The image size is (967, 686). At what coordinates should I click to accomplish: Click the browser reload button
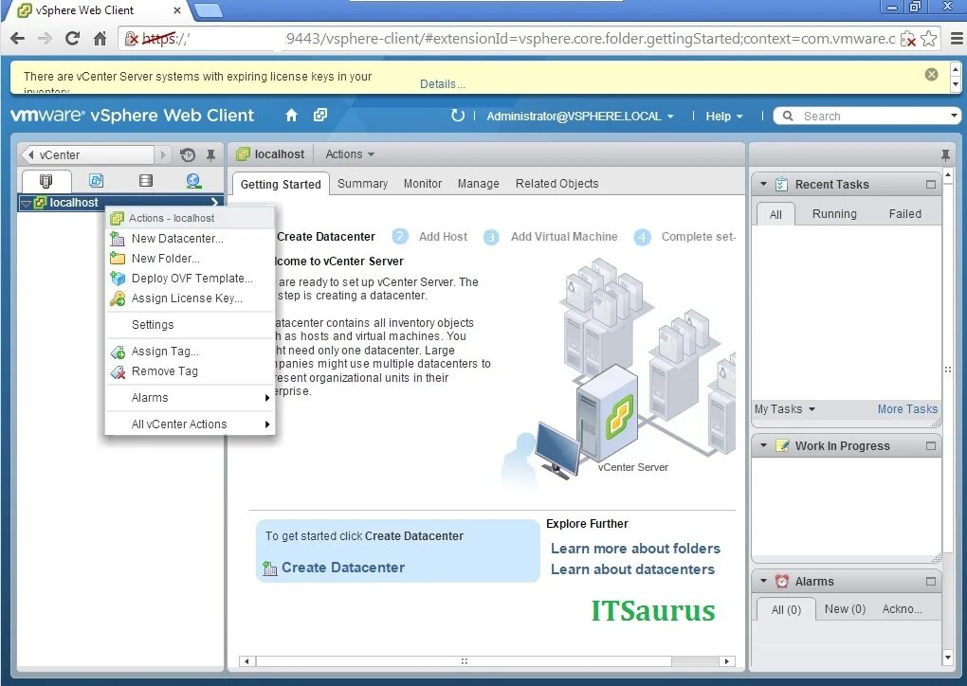coord(72,38)
